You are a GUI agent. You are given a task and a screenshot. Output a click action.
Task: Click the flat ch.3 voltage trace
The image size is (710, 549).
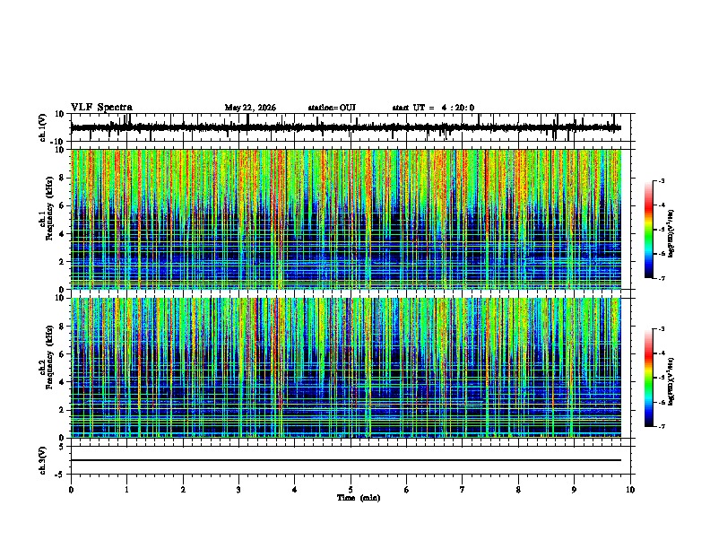coord(346,460)
